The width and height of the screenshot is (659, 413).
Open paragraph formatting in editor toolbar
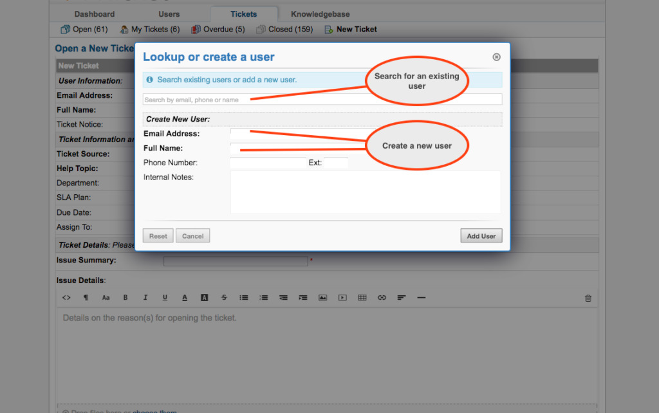click(86, 297)
